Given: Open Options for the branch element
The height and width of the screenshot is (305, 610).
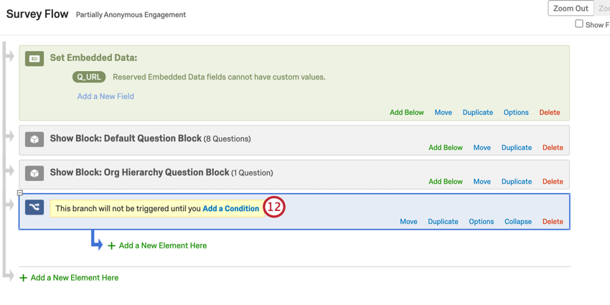Looking at the screenshot, I should click(481, 222).
